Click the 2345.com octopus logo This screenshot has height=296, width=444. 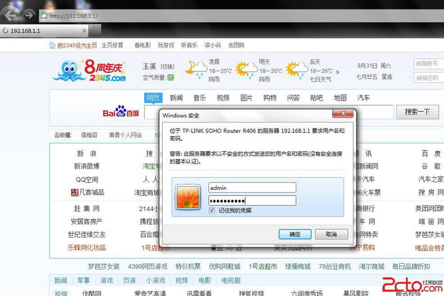pyautogui.click(x=90, y=70)
